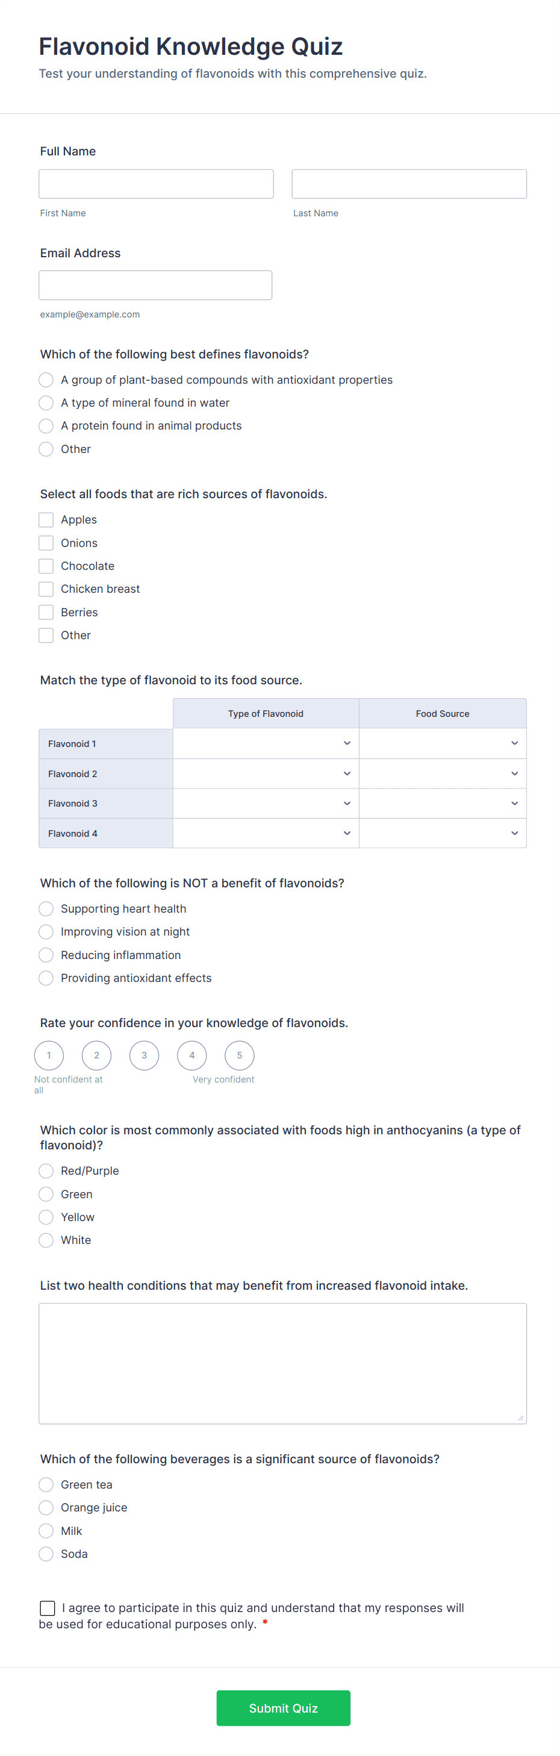Screen dimensions: 560x1756
Task: Select "Improving vision at night" as NOT a benefit
Action: pyautogui.click(x=46, y=931)
